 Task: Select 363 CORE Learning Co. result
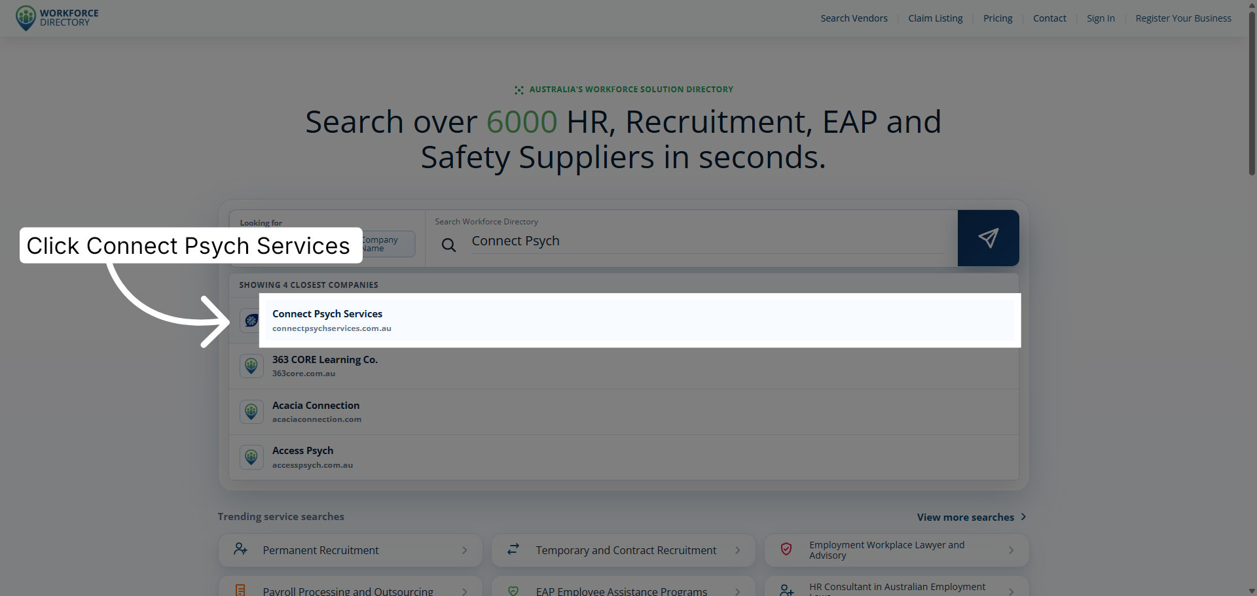[624, 366]
